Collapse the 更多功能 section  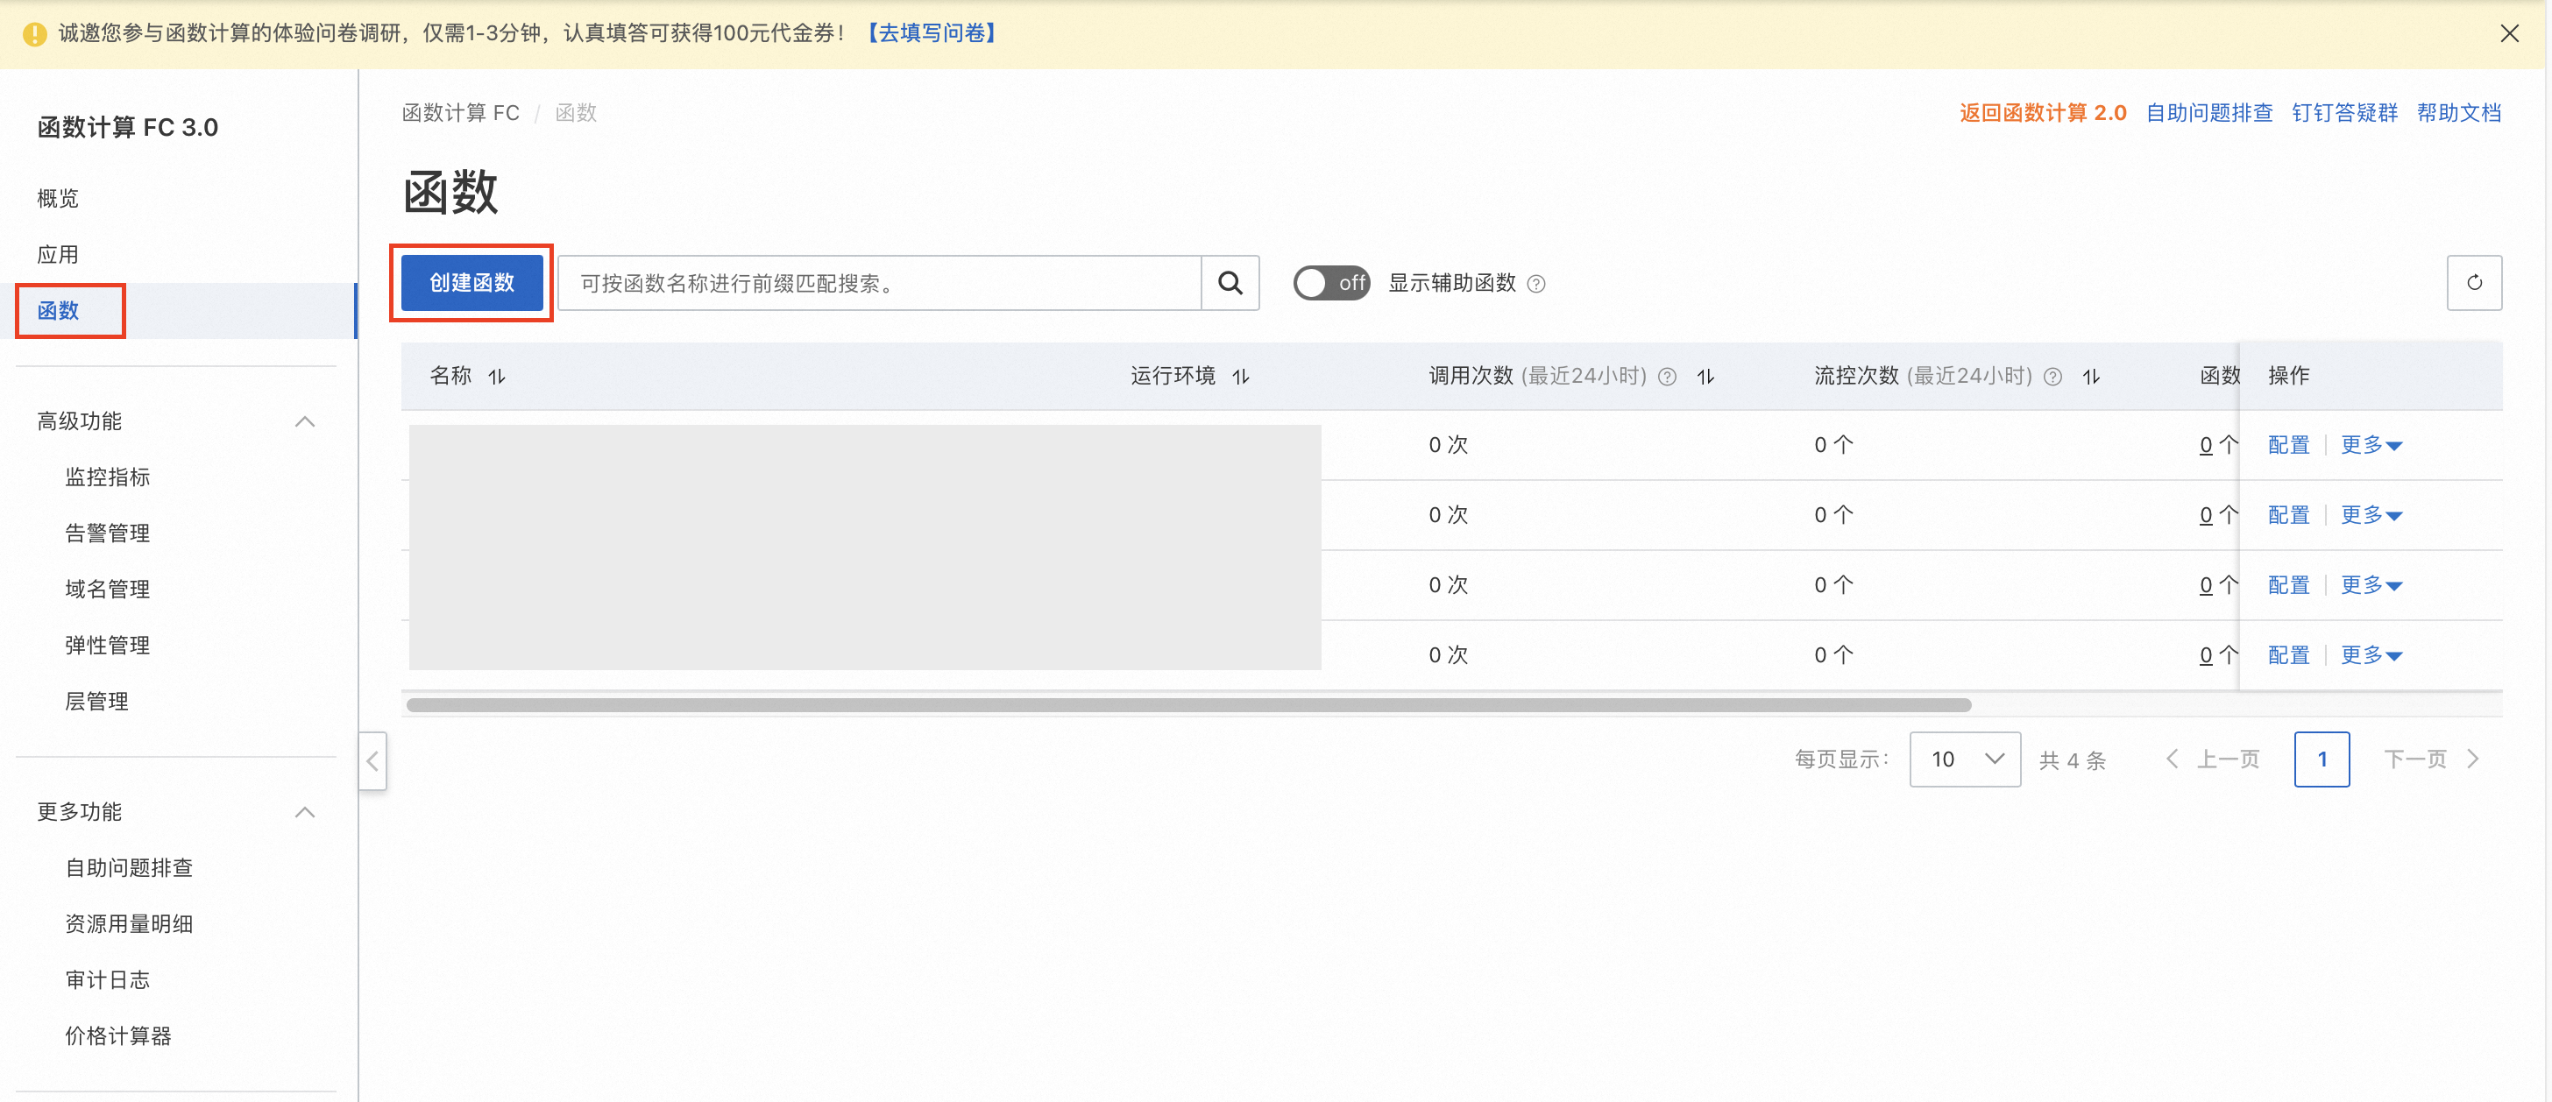[x=305, y=812]
